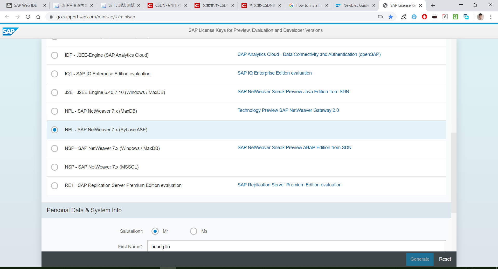The height and width of the screenshot is (269, 498).
Task: Select NPL NetWeaver 7.x (MaxDB) radio
Action: 54,111
